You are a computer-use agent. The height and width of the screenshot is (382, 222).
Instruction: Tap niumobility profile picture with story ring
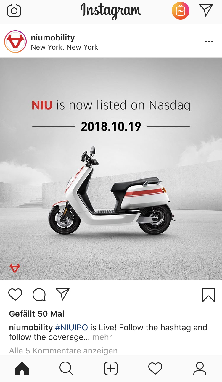(x=16, y=42)
